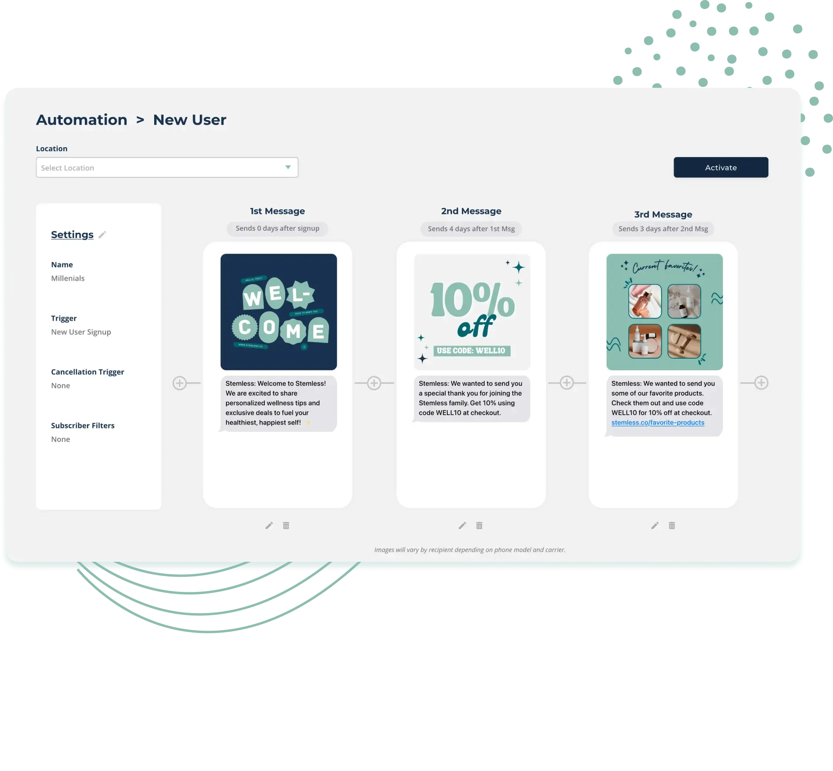Click the add message icon after 1st Message
This screenshot has width=833, height=771.
pyautogui.click(x=375, y=382)
